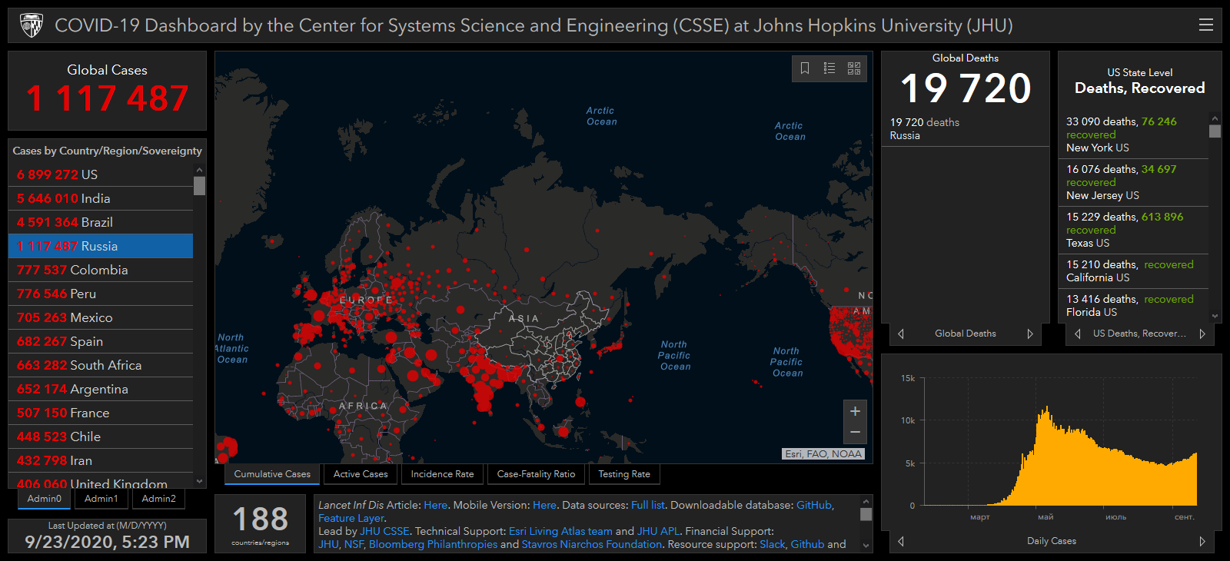
Task: Select Chile in the country list
Action: (101, 437)
